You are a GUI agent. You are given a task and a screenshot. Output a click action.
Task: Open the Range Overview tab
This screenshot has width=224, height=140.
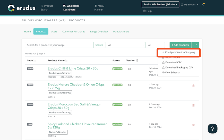[99, 31]
